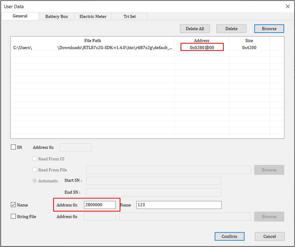This screenshot has width=295, height=247.
Task: Enable the SN checkbox
Action: (x=13, y=147)
